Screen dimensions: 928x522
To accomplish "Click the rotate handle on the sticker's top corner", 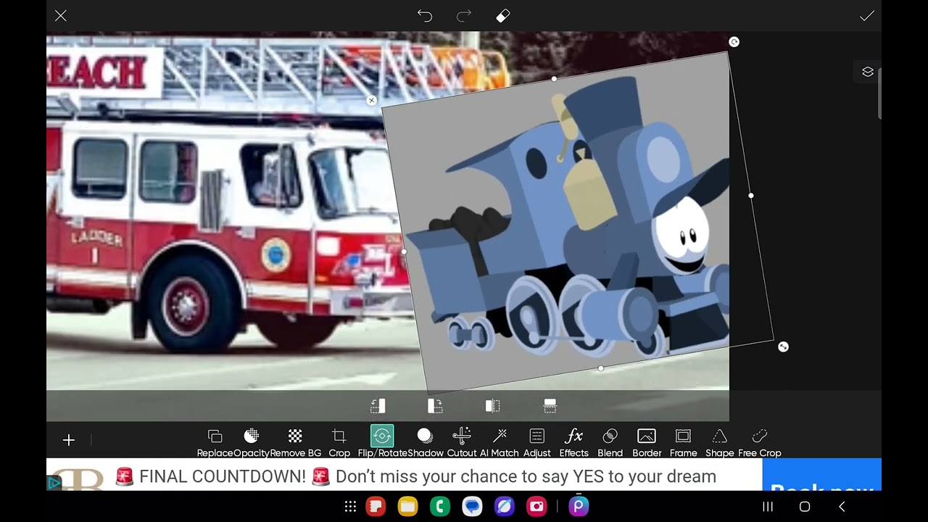I will point(734,42).
